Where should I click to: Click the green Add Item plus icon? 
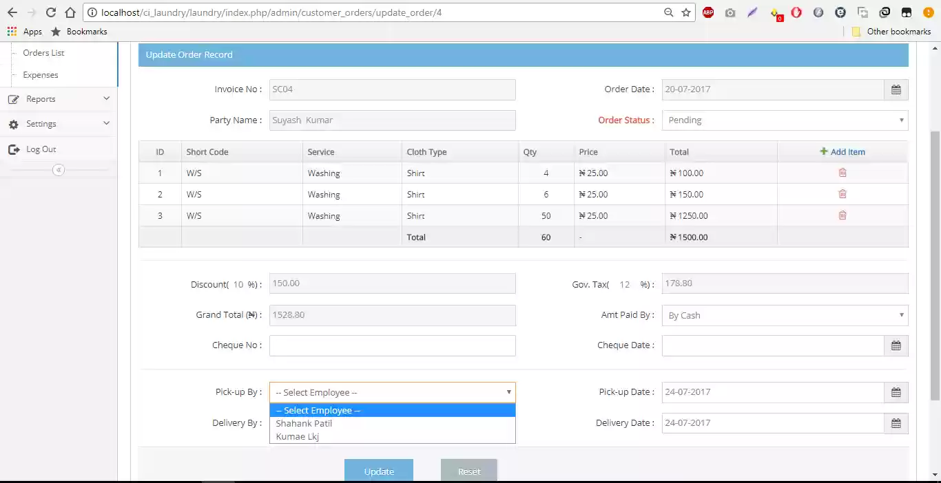(823, 151)
